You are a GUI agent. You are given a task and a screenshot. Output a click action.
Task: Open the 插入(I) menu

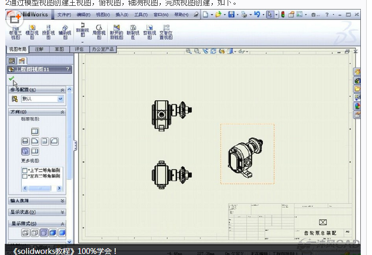[x=122, y=15]
